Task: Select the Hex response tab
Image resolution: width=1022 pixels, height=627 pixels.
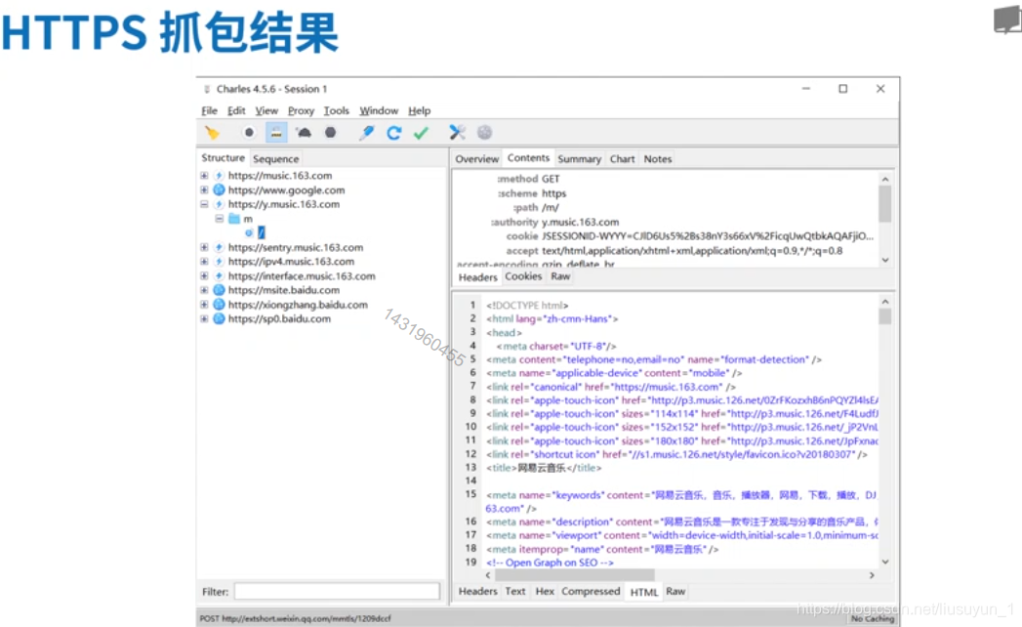Action: click(545, 591)
